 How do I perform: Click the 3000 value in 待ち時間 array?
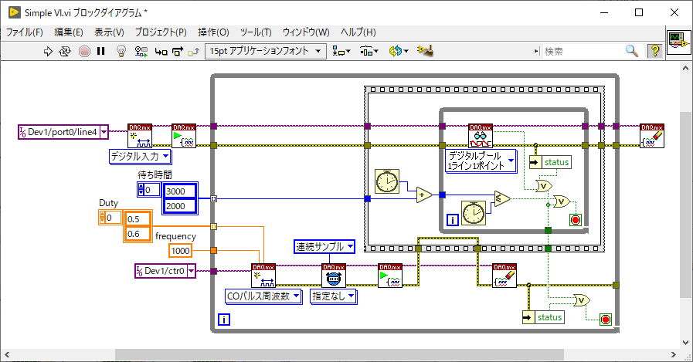(180, 191)
